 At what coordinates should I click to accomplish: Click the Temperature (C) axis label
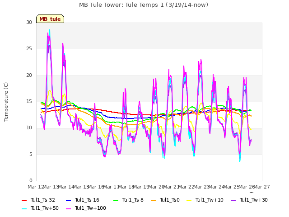point(6,102)
